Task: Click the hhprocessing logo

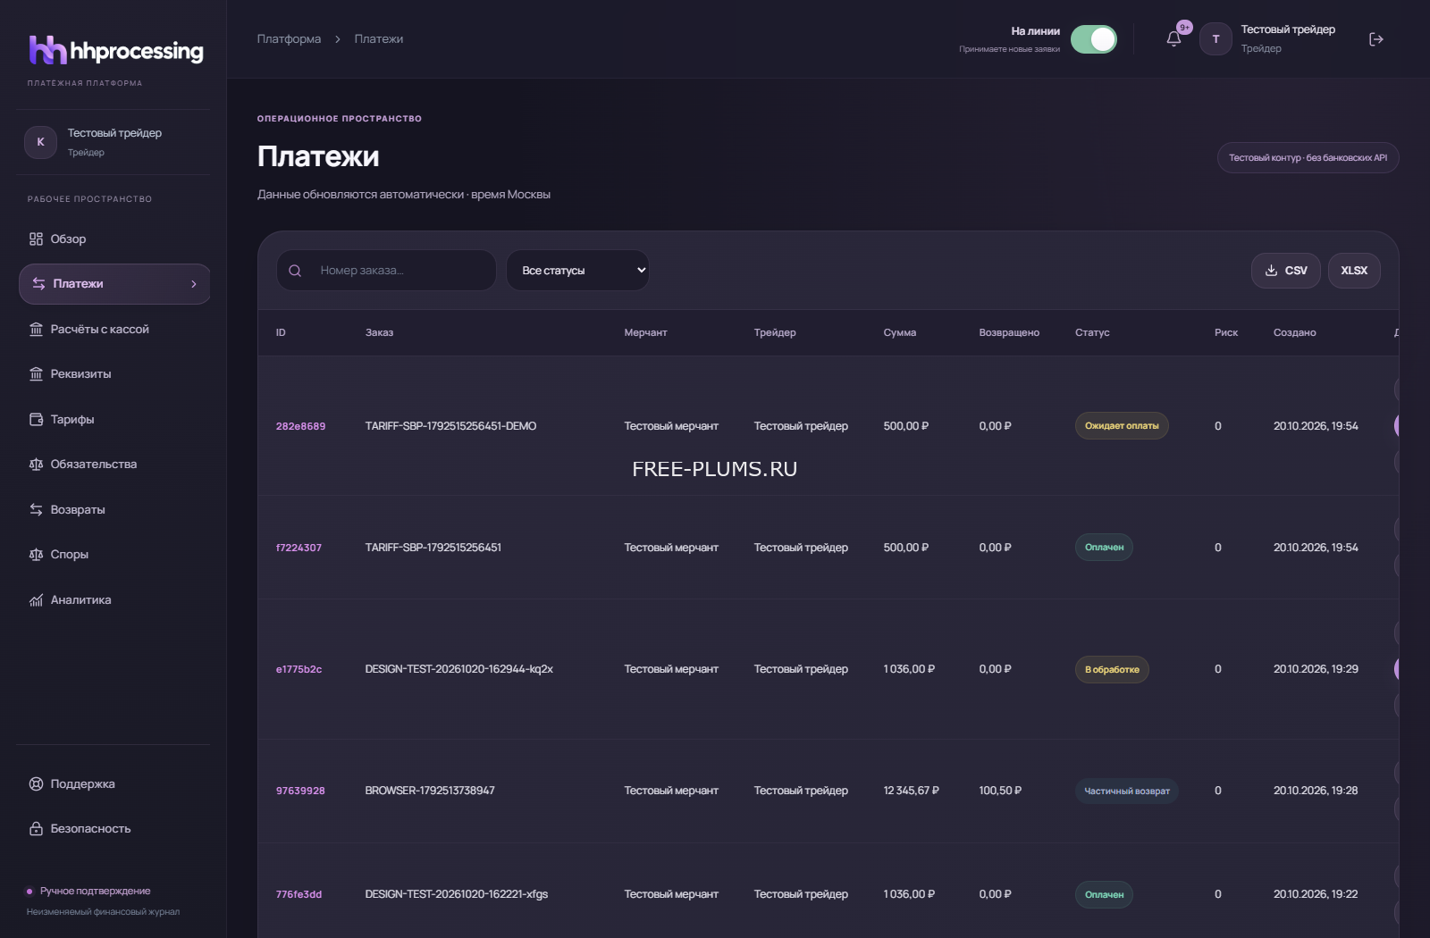Action: click(x=116, y=51)
